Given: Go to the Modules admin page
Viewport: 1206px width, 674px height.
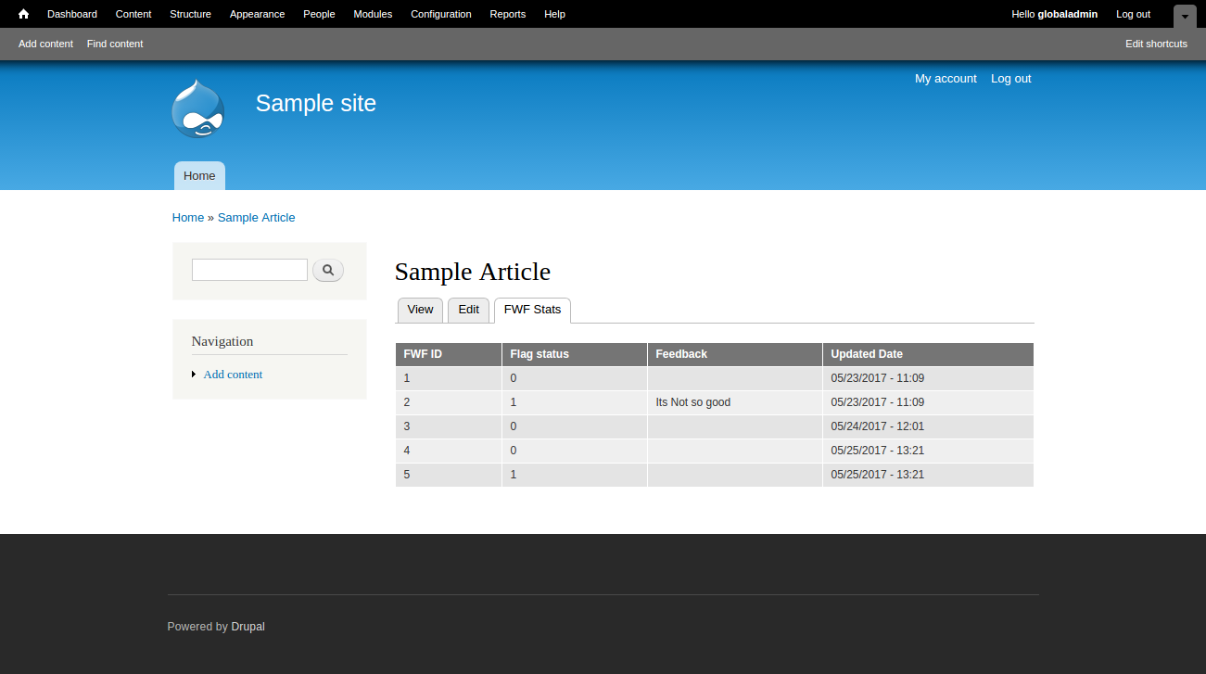Looking at the screenshot, I should pos(373,14).
